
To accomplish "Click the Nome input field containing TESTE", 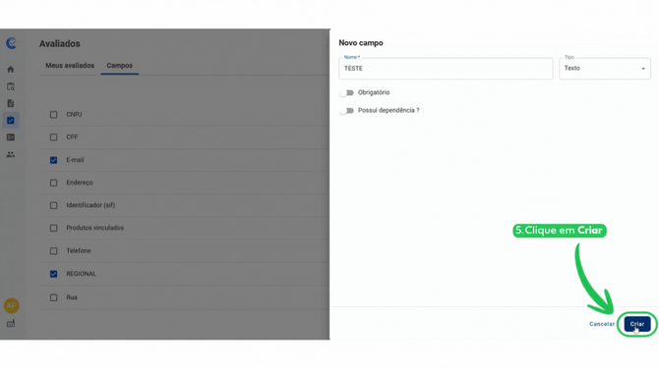I will coord(446,69).
